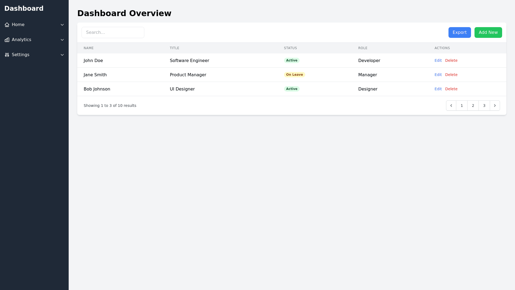Expand the Settings submenu chevron

pos(62,55)
